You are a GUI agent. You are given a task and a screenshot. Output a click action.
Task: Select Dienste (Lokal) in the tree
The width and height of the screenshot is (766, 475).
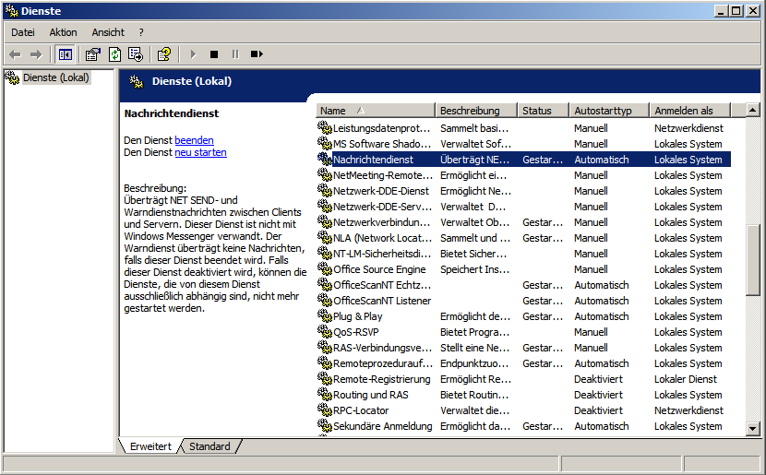pyautogui.click(x=55, y=77)
